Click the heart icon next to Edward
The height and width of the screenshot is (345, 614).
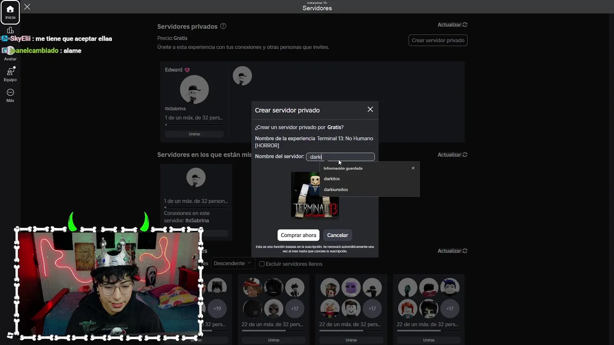pos(187,70)
